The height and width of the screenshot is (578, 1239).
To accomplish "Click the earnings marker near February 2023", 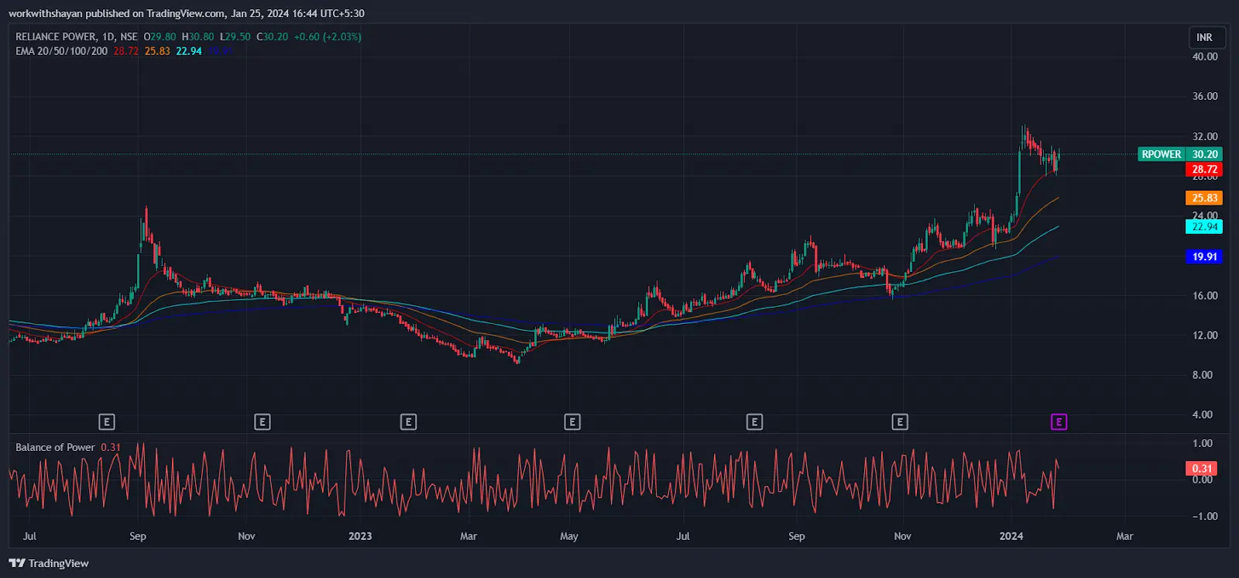I will point(408,421).
